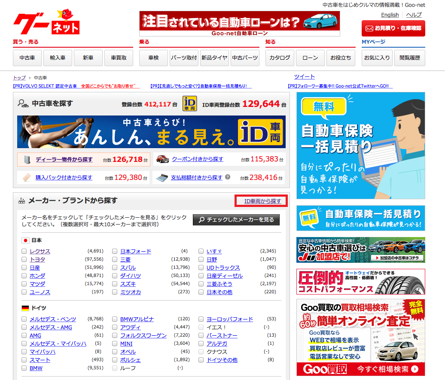This screenshot has width=445, height=380.
Task: View the 閲覧履歴 tab
Action: tap(409, 58)
